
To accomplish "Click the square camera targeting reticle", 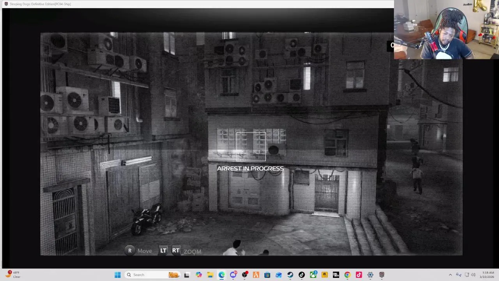I will [251, 147].
